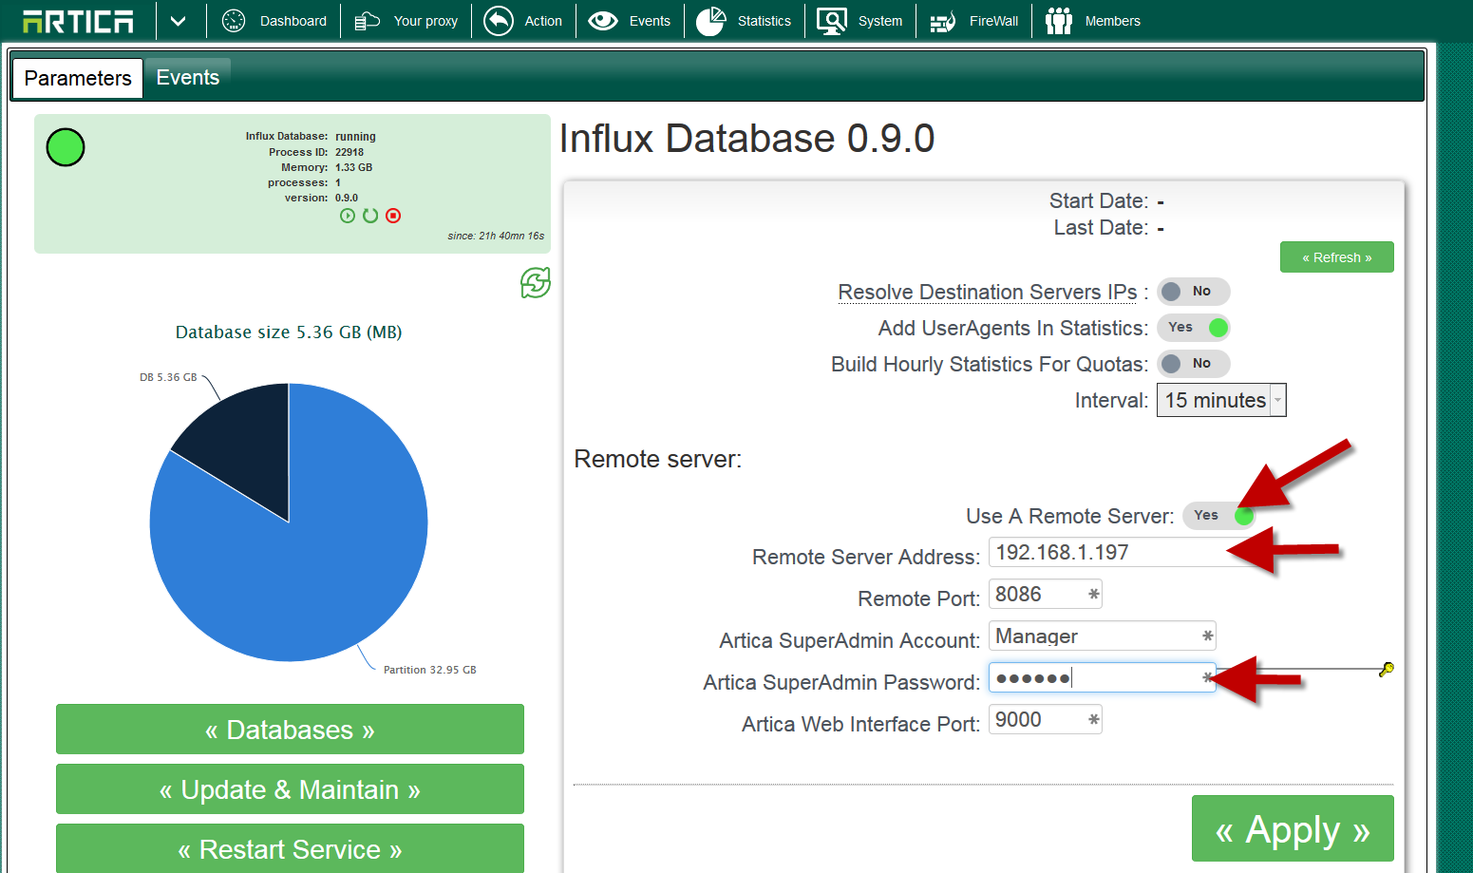Click the Action back-arrow icon
This screenshot has width=1473, height=873.
499,21
